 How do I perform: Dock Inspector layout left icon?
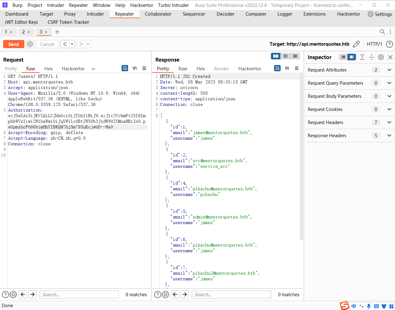coord(343,57)
